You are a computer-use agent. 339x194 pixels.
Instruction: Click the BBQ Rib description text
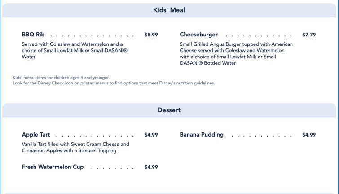point(75,50)
